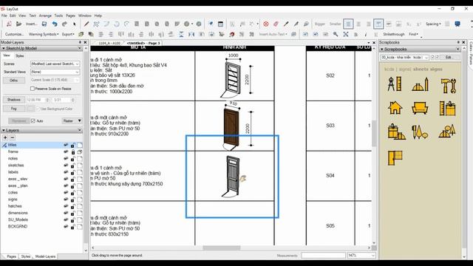Open the hammer and wrench scrapbook icon
The height and width of the screenshot is (266, 473).
pos(448,86)
